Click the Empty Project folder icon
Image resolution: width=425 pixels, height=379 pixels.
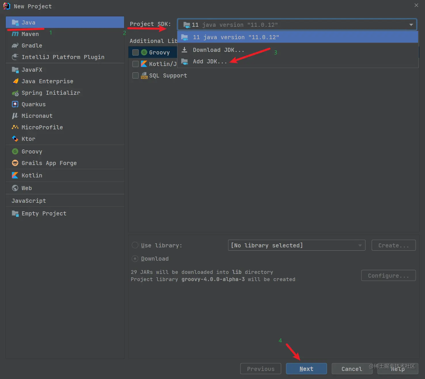click(15, 213)
